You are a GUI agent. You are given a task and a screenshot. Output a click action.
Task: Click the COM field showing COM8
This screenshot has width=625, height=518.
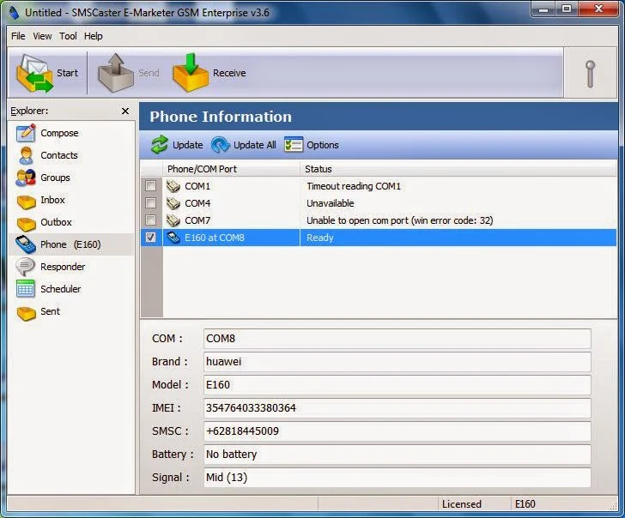point(397,339)
